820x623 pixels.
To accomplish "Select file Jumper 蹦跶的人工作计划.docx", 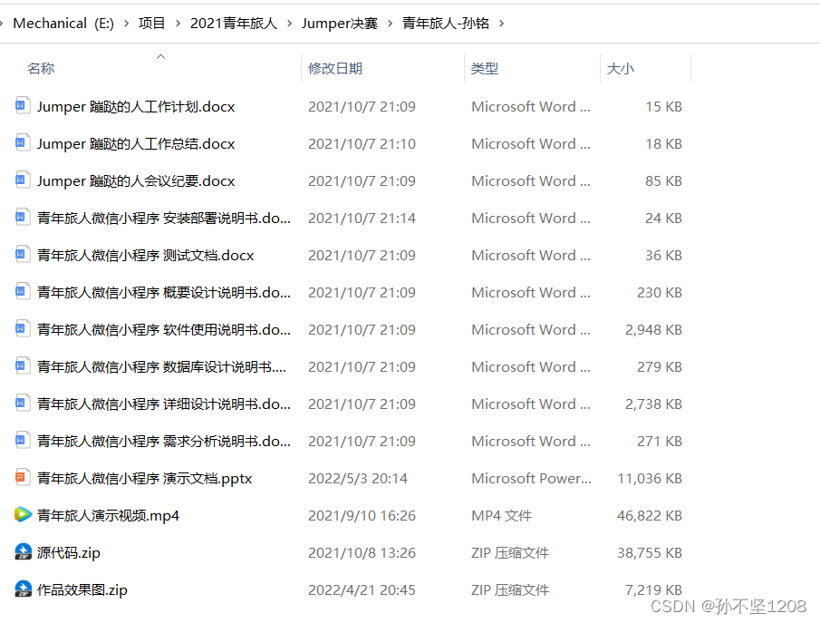I will coord(136,107).
